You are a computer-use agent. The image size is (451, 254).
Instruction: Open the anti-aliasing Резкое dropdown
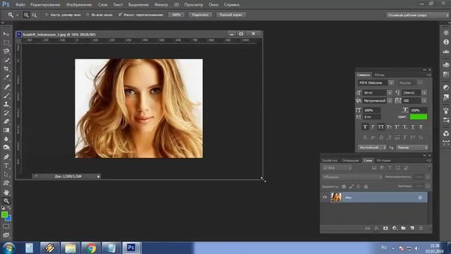click(x=412, y=147)
